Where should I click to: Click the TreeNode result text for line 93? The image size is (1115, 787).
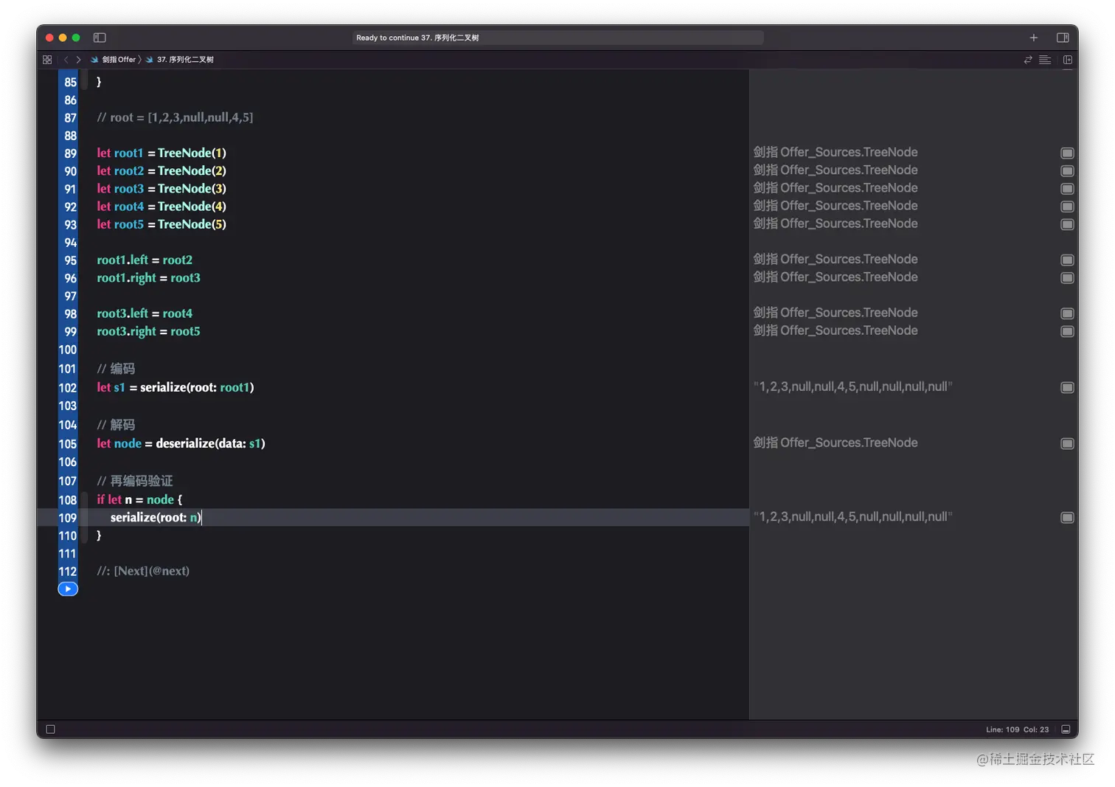[x=836, y=223]
